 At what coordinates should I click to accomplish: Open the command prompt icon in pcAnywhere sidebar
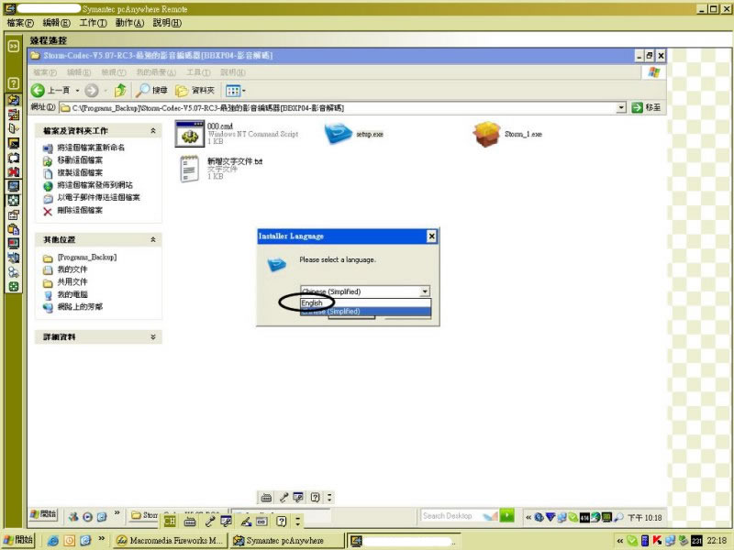tap(14, 143)
